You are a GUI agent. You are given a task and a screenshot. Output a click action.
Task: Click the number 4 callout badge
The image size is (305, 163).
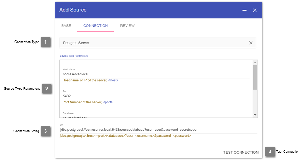270,152
